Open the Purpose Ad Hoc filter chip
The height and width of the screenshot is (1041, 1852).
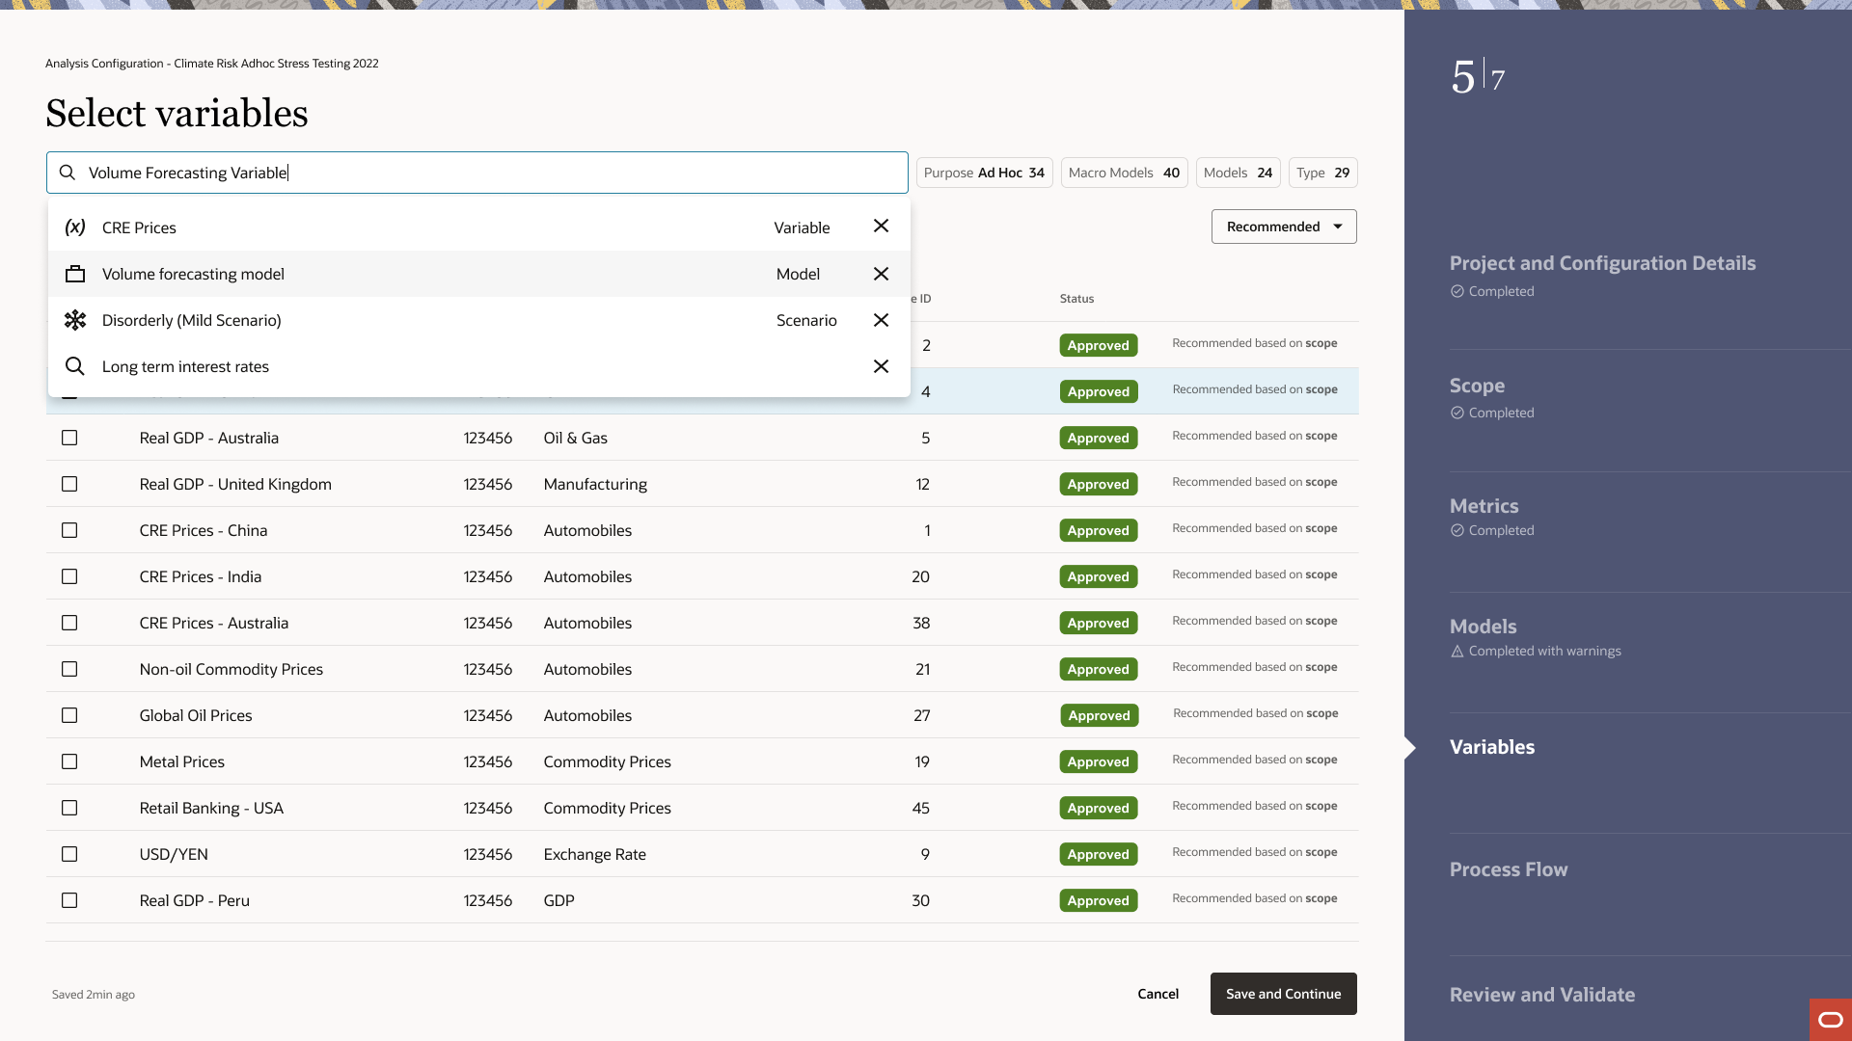tap(984, 173)
